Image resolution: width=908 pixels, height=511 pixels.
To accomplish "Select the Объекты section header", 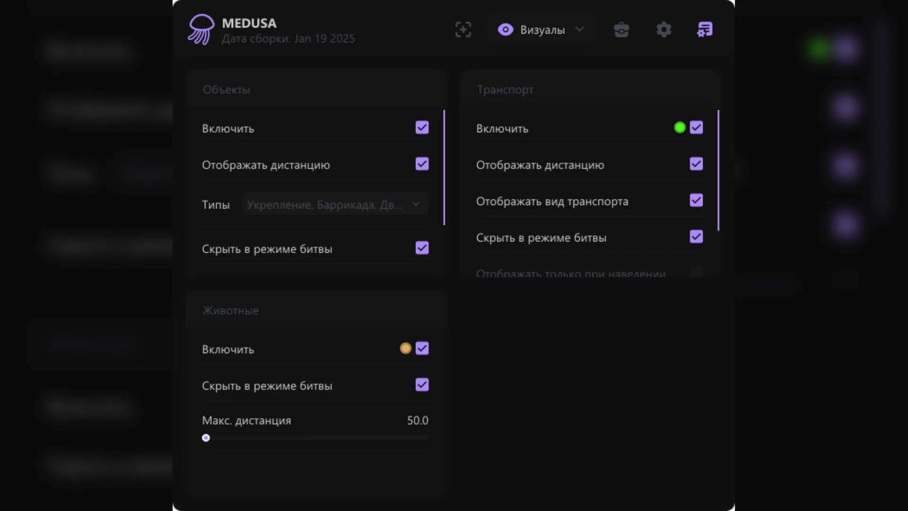I will tap(227, 90).
